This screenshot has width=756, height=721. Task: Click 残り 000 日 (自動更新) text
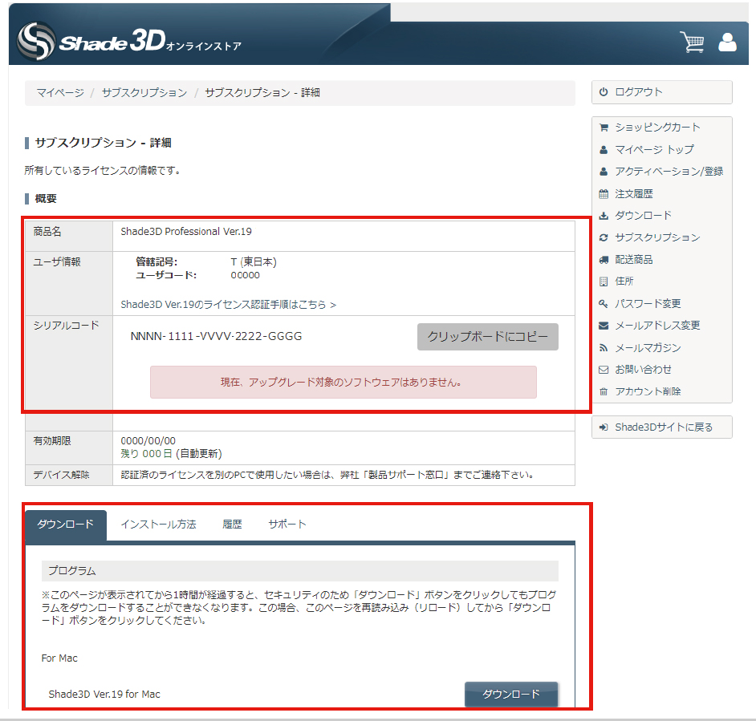(x=171, y=453)
